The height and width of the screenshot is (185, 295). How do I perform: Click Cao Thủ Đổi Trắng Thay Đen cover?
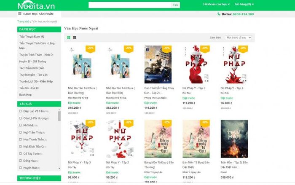click(158, 64)
